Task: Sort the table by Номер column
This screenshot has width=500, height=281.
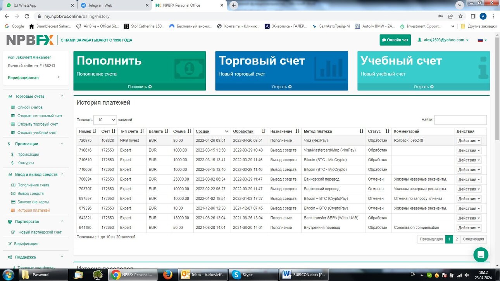Action: [x=88, y=131]
